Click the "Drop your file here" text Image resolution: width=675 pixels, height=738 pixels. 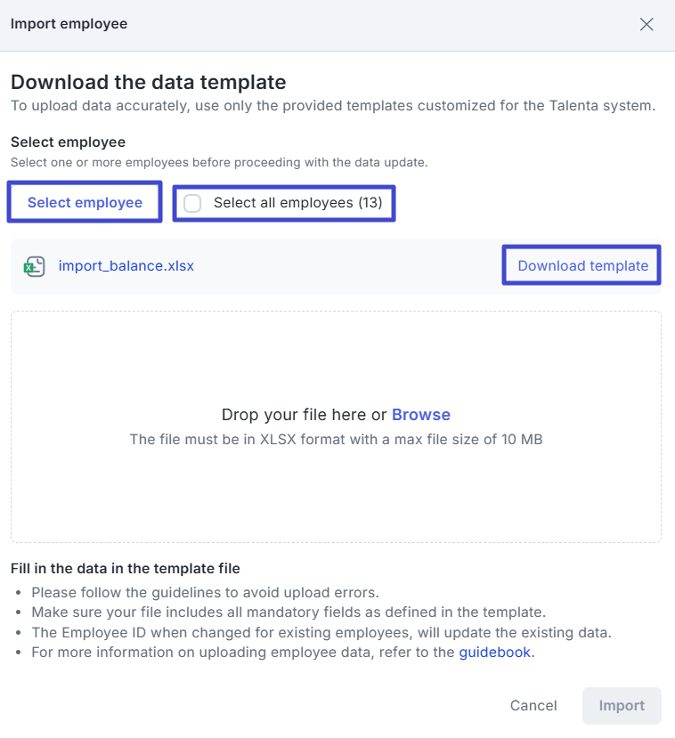coord(304,415)
